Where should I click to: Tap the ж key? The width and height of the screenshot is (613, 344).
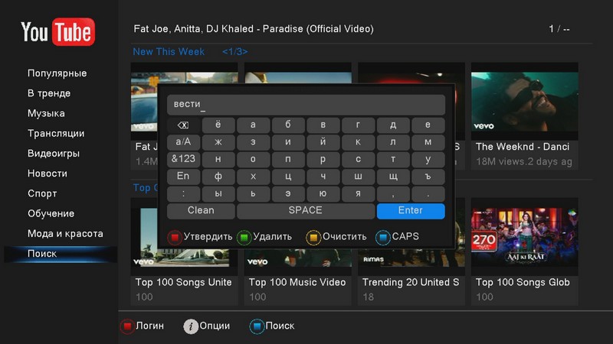(218, 142)
